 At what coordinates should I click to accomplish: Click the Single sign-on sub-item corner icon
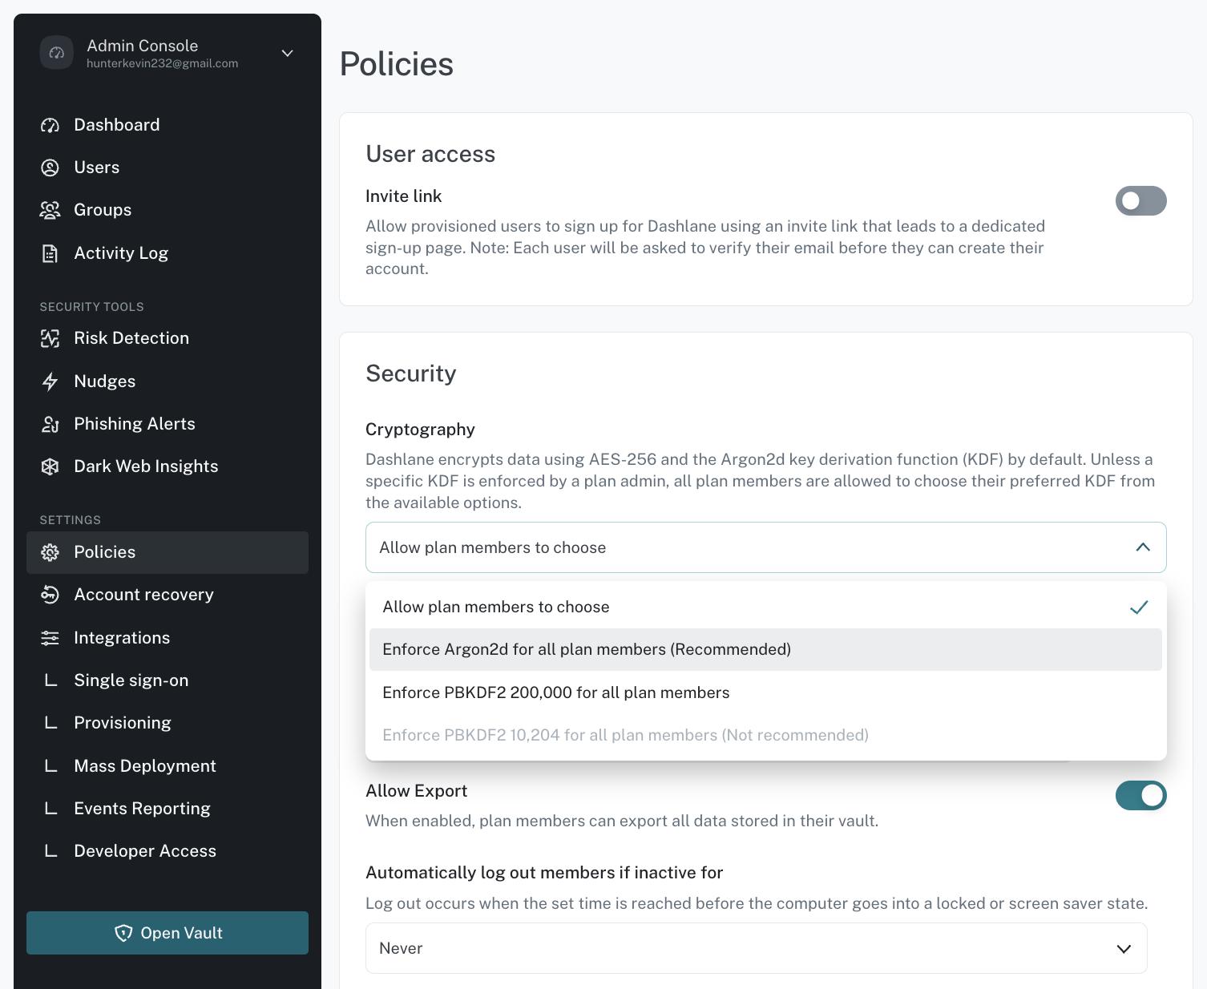(50, 680)
